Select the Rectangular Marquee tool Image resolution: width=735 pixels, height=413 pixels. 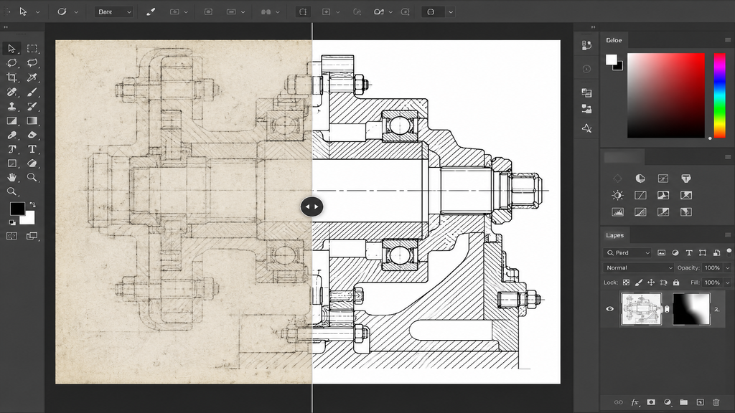click(32, 49)
